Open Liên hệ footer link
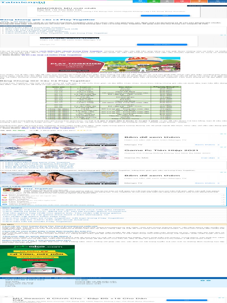This screenshot has width=227, height=303. tap(10, 286)
